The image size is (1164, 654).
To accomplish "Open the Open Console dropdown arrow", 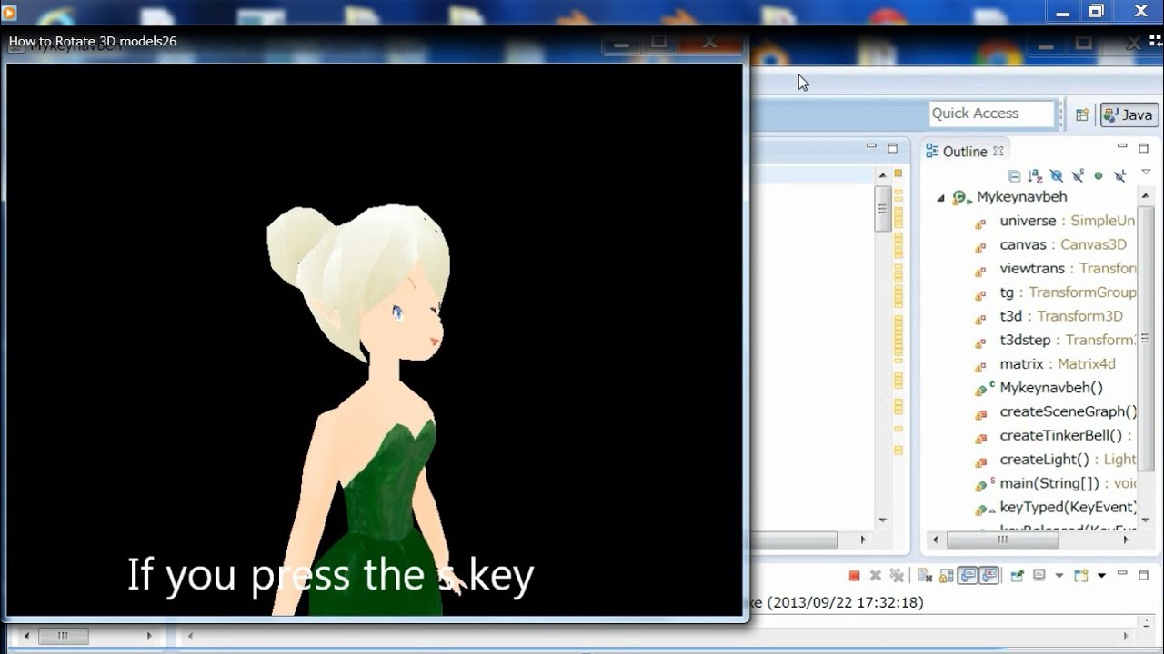I will coord(1101,576).
